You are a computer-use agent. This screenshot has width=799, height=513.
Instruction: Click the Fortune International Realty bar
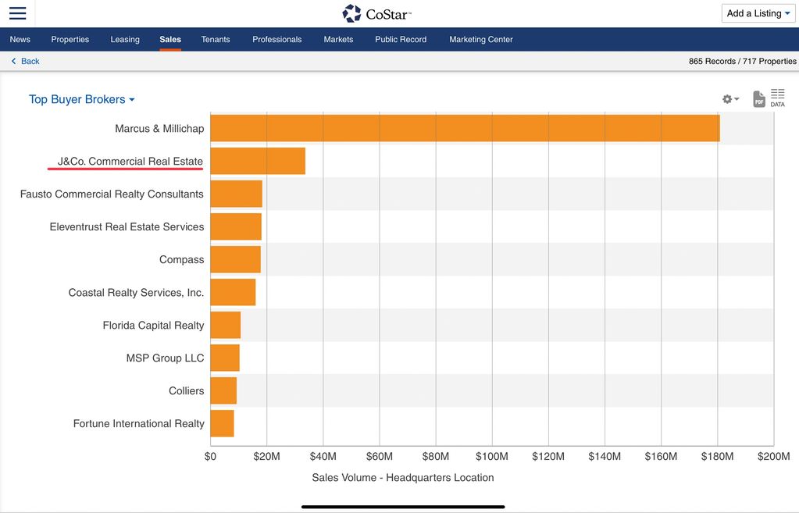(x=222, y=423)
